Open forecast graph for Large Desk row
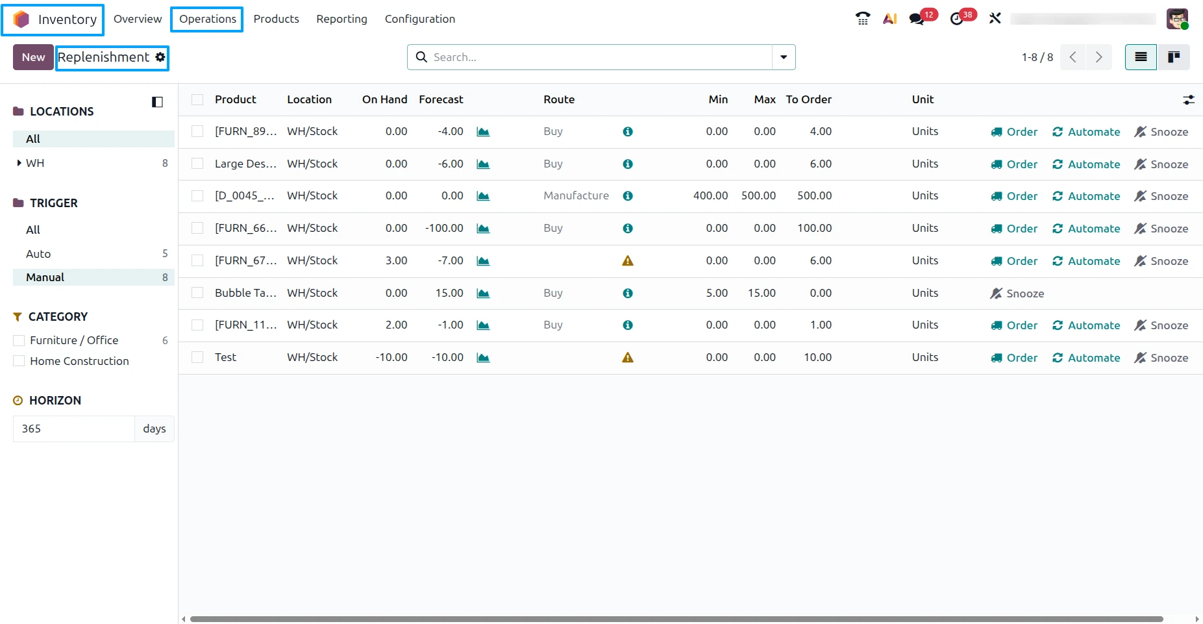Screen dimensions: 1203x624 (x=483, y=164)
